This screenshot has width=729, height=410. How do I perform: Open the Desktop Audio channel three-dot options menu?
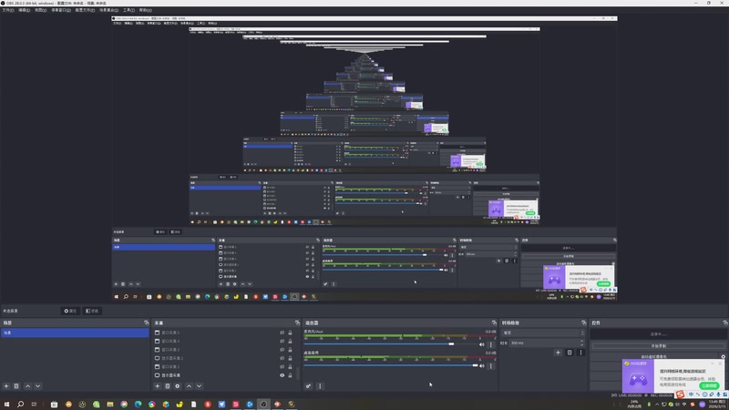(490, 366)
